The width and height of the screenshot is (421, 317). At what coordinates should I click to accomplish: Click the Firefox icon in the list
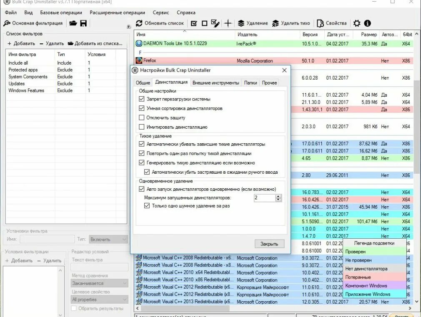point(139,61)
